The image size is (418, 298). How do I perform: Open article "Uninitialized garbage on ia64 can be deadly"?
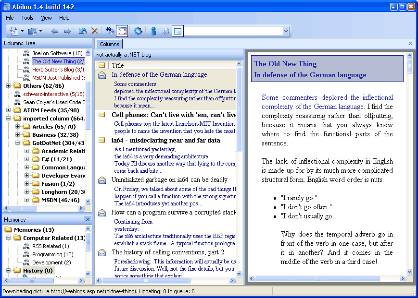click(169, 179)
